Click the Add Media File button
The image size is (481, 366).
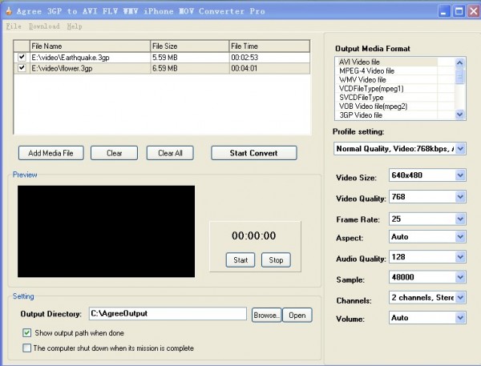pyautogui.click(x=51, y=153)
